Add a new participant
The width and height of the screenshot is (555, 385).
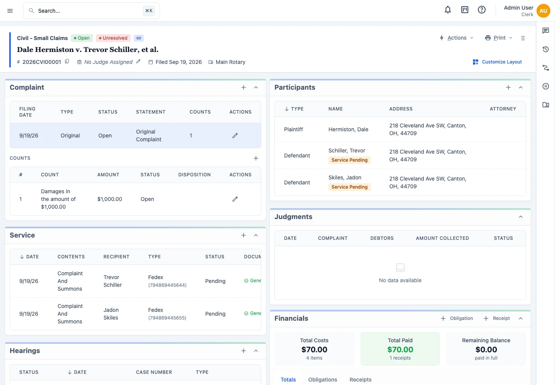(x=508, y=87)
